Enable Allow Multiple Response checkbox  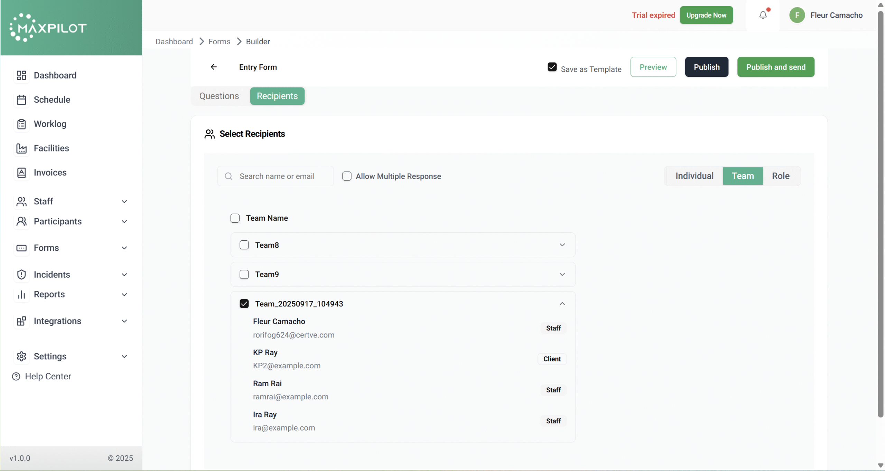(346, 176)
